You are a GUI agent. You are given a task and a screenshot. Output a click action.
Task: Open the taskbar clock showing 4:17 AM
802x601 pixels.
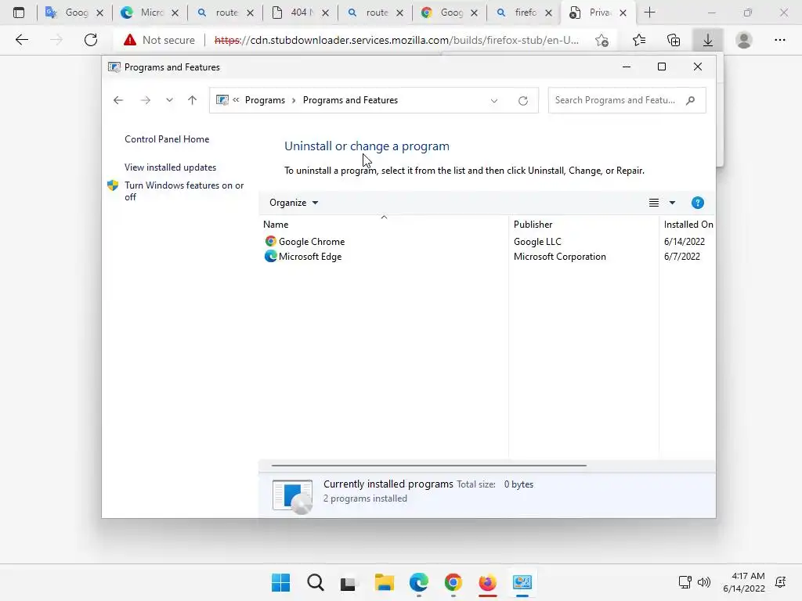(x=744, y=582)
